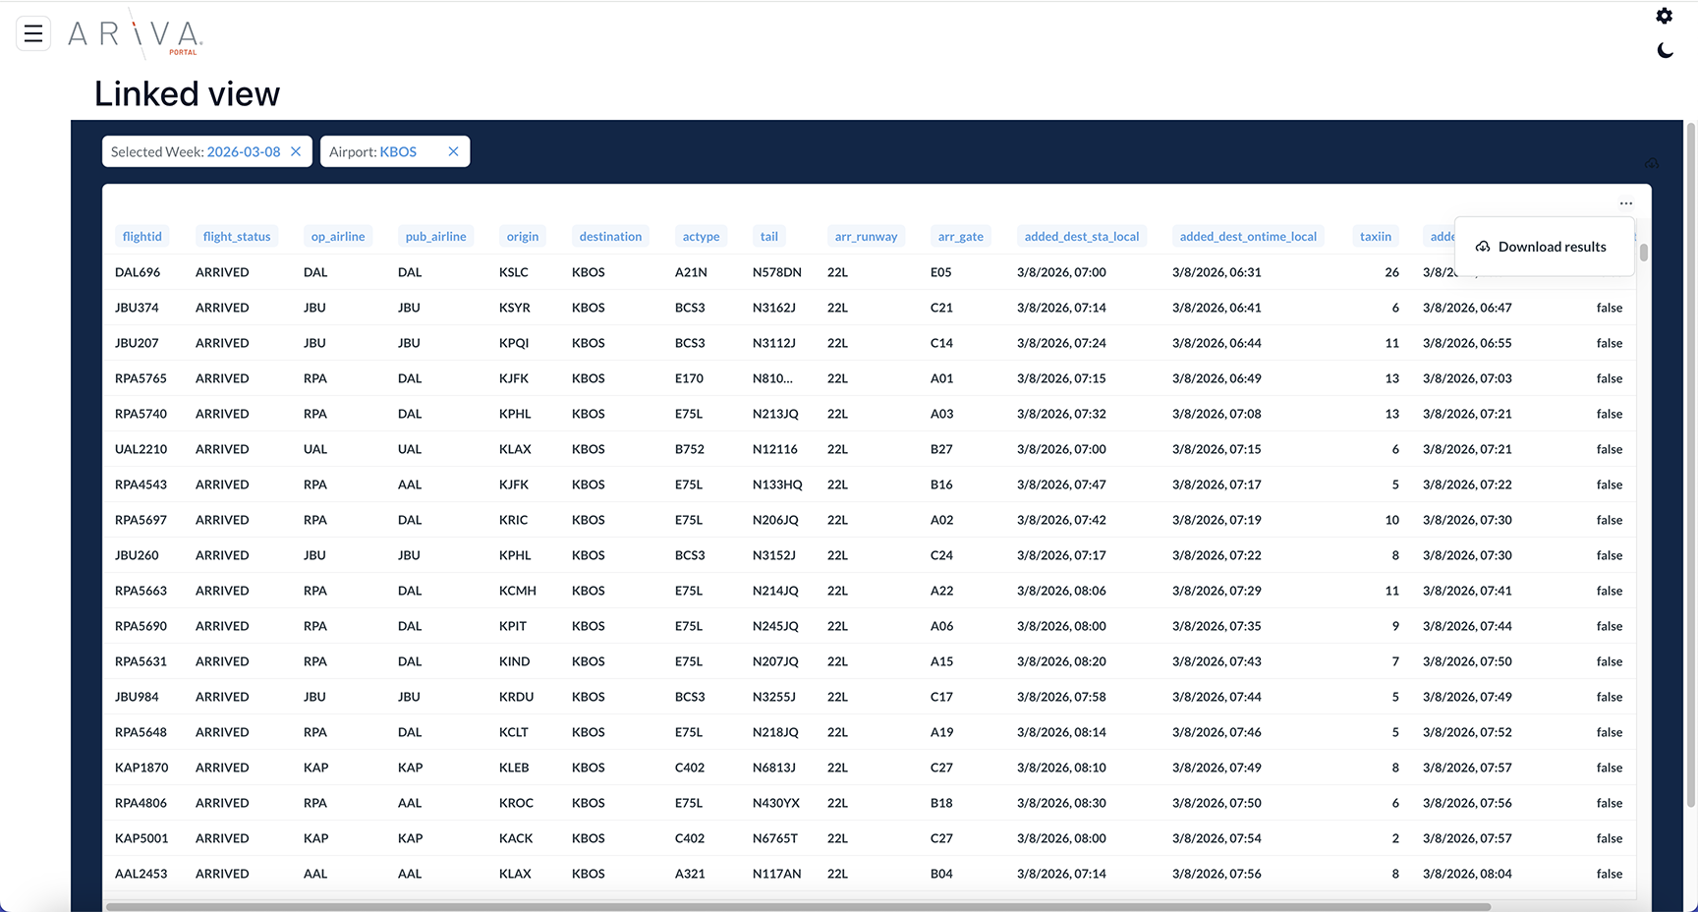Click the actype column header

coord(701,237)
